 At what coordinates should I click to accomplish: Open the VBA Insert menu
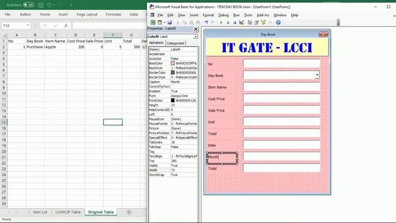pyautogui.click(x=194, y=15)
